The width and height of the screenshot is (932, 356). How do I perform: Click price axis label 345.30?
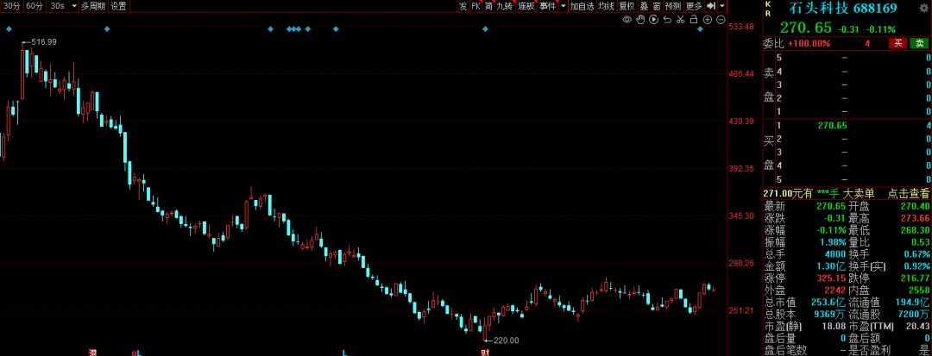point(741,215)
